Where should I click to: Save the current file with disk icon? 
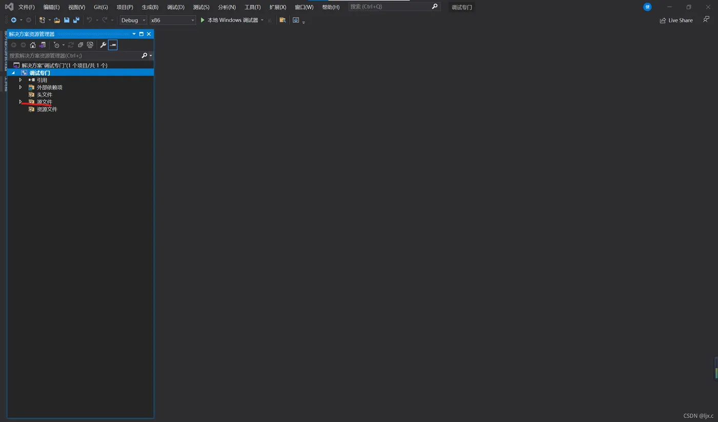tap(67, 20)
